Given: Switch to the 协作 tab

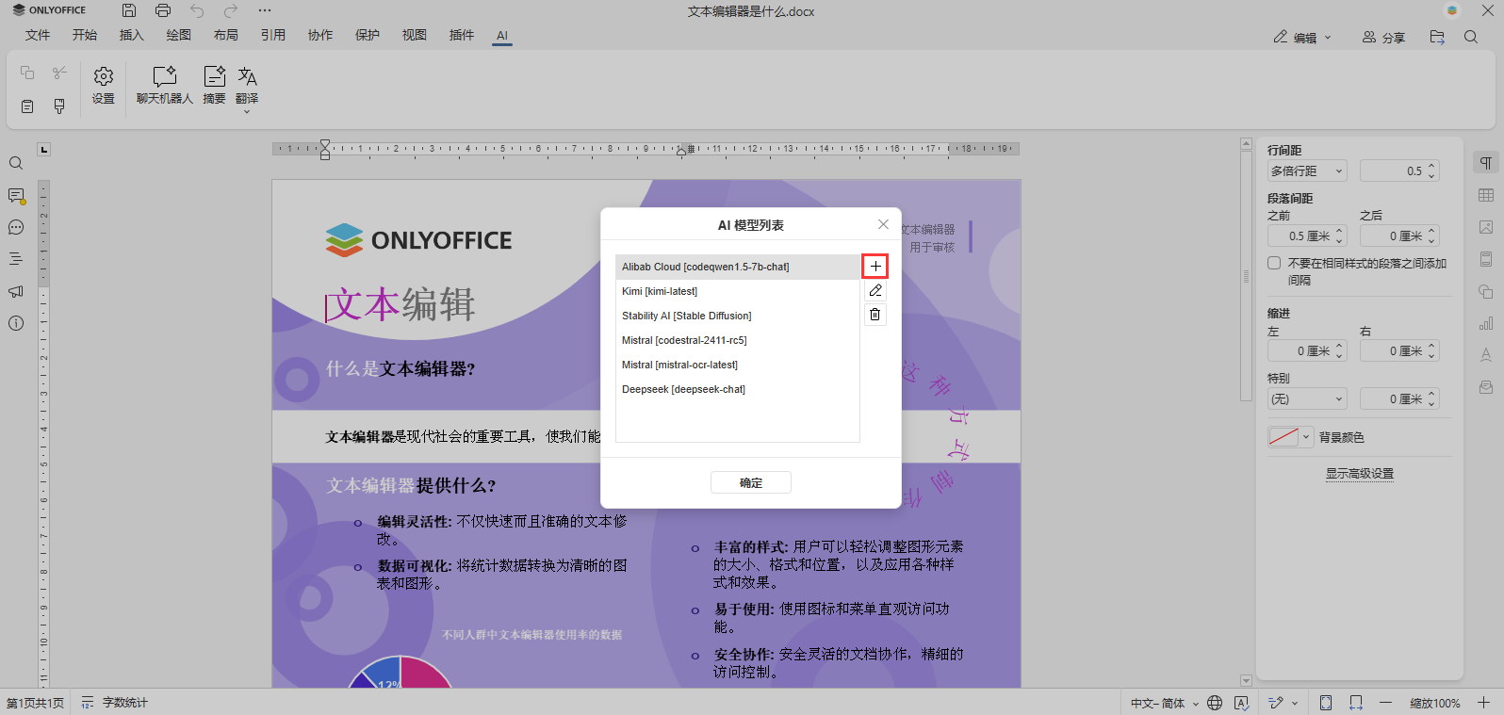Looking at the screenshot, I should (320, 35).
